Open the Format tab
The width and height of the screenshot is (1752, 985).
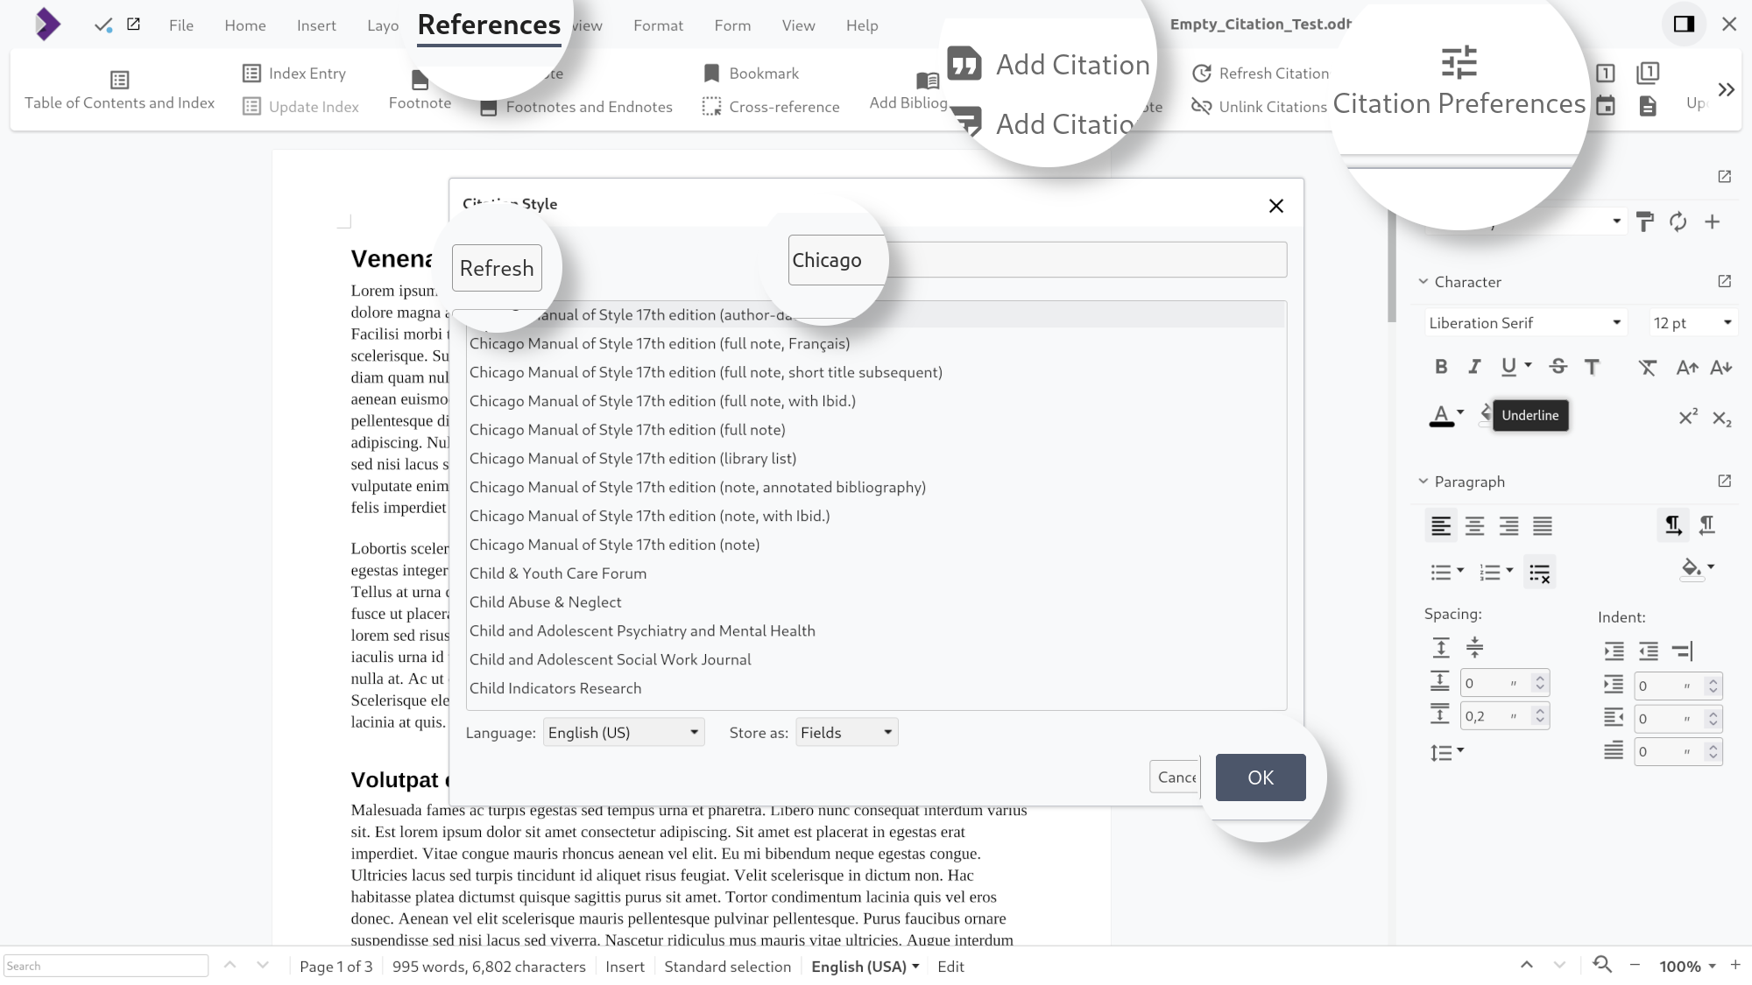point(658,25)
